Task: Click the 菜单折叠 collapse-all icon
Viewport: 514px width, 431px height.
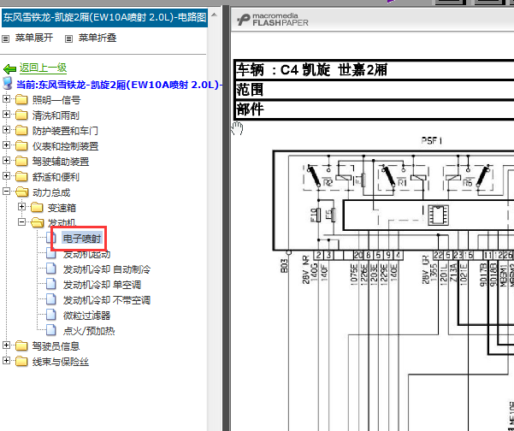Action: coord(68,39)
